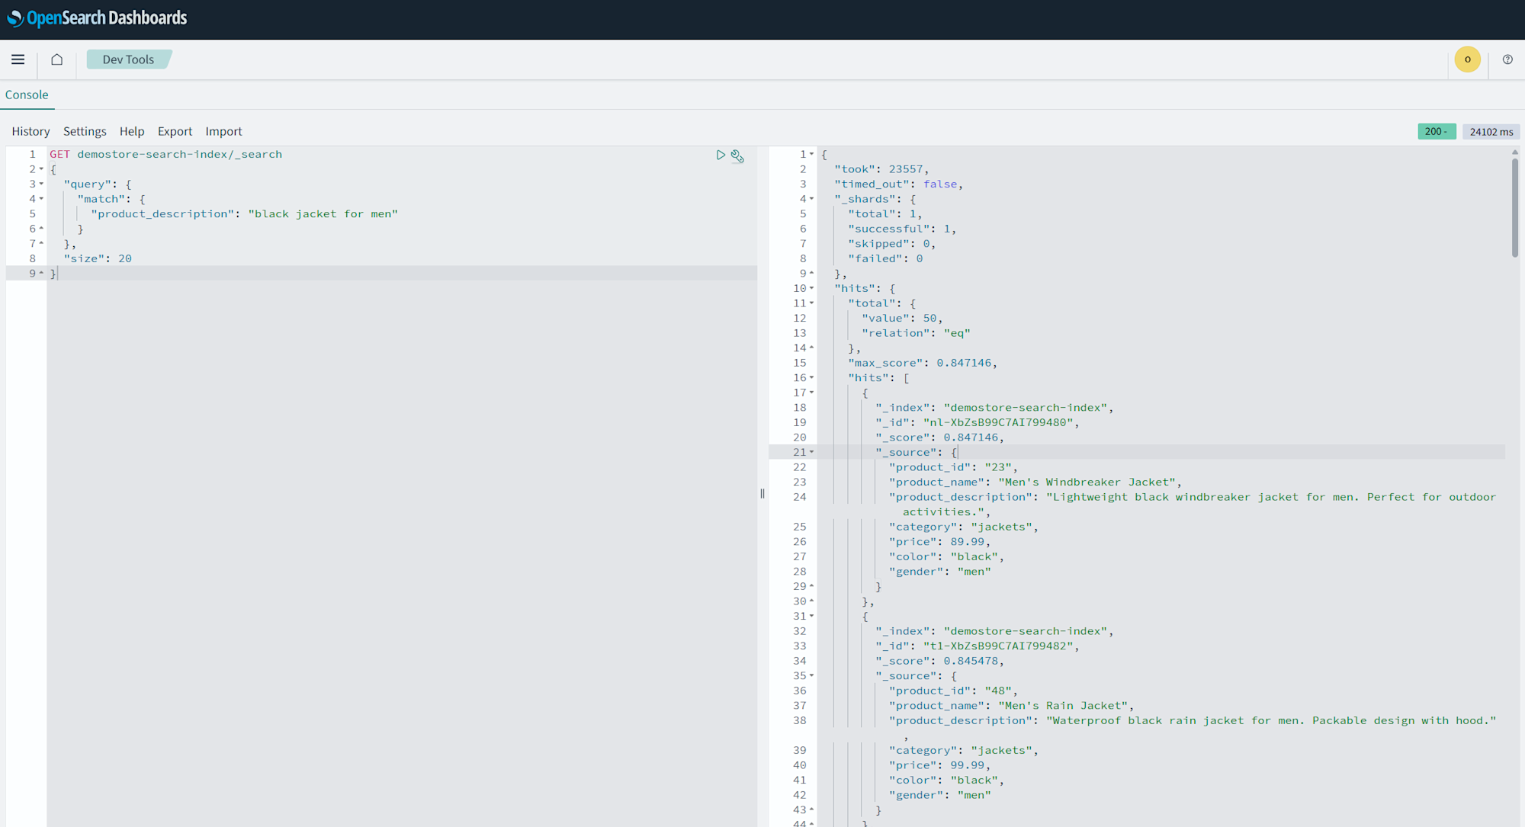
Task: Click the Dev Tools breadcrumb
Action: click(x=128, y=59)
